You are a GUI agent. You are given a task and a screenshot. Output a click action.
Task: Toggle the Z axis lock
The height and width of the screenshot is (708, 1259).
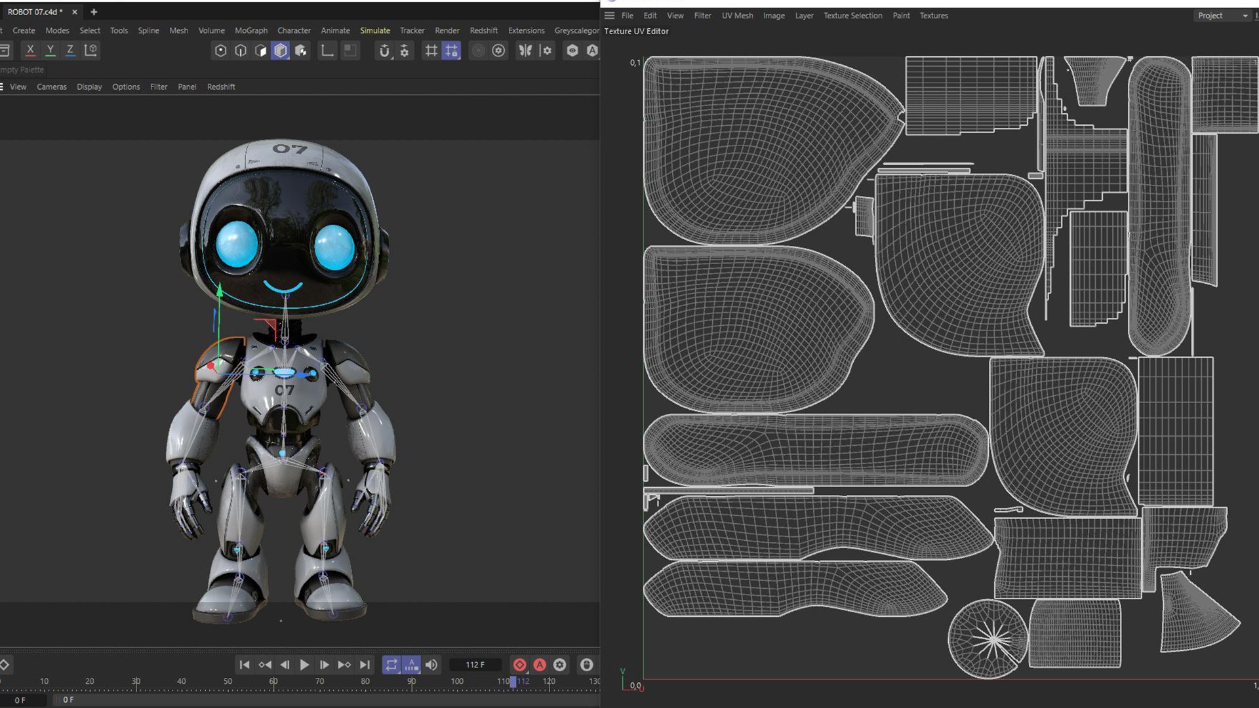pyautogui.click(x=70, y=50)
